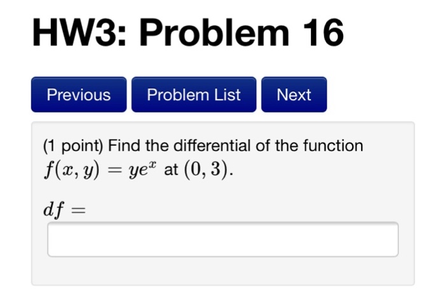This screenshot has height=291, width=445.
Task: Go to the Next problem
Action: [x=294, y=95]
